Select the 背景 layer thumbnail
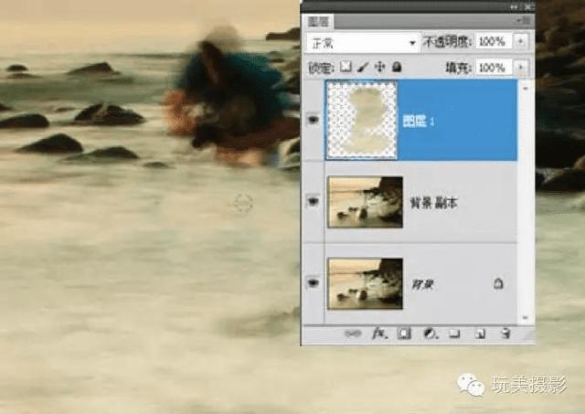This screenshot has height=414, width=585. tap(366, 283)
